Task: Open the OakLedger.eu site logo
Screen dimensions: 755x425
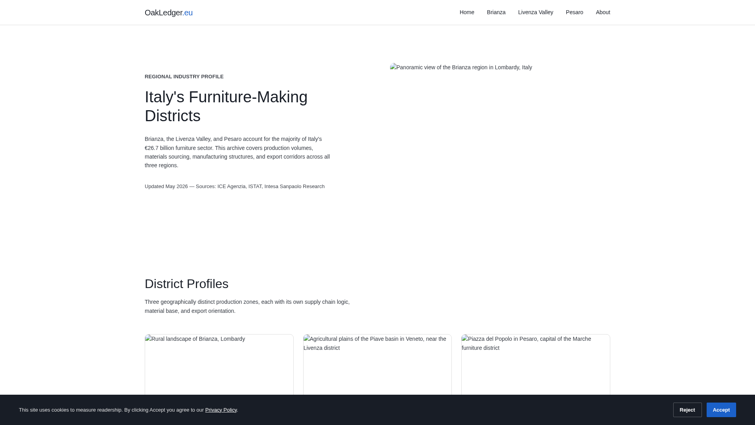Action: (x=168, y=13)
